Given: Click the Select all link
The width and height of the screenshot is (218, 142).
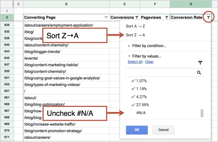Looking at the screenshot, I should (135, 62).
